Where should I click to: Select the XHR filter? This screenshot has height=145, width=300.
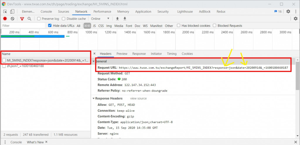pyautogui.click(x=87, y=26)
